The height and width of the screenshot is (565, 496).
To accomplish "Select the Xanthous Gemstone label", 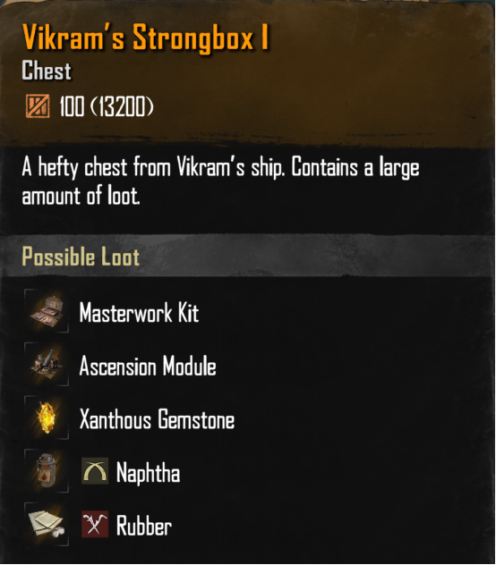I will 157,419.
